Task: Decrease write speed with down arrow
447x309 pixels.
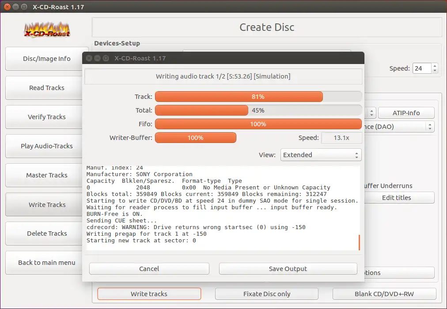Action: click(x=435, y=71)
